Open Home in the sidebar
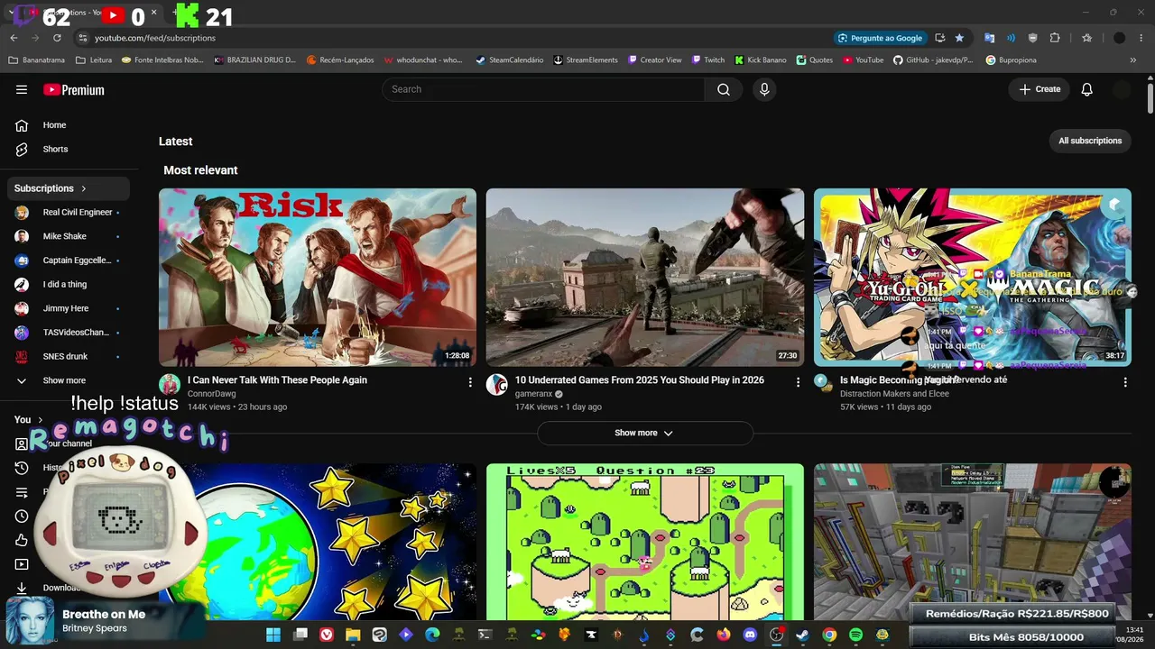 [69, 125]
